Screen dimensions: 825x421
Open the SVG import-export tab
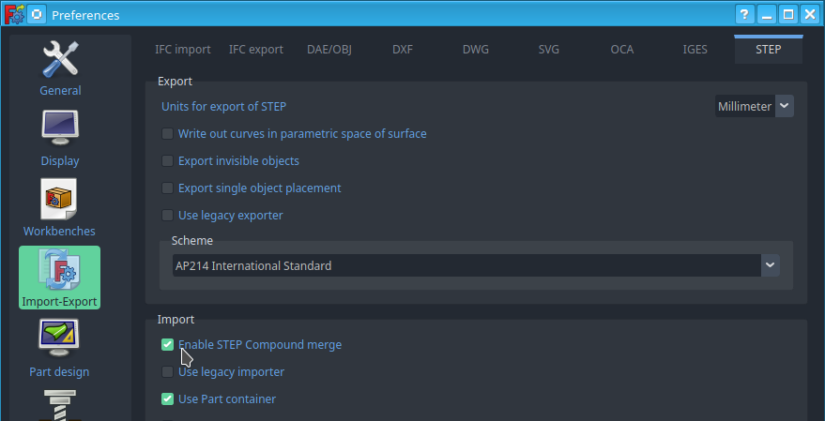click(x=549, y=50)
